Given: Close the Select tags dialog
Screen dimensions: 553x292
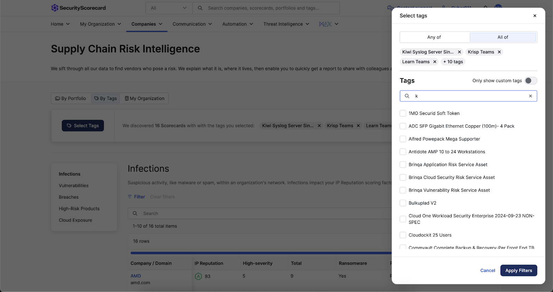Looking at the screenshot, I should tap(535, 16).
